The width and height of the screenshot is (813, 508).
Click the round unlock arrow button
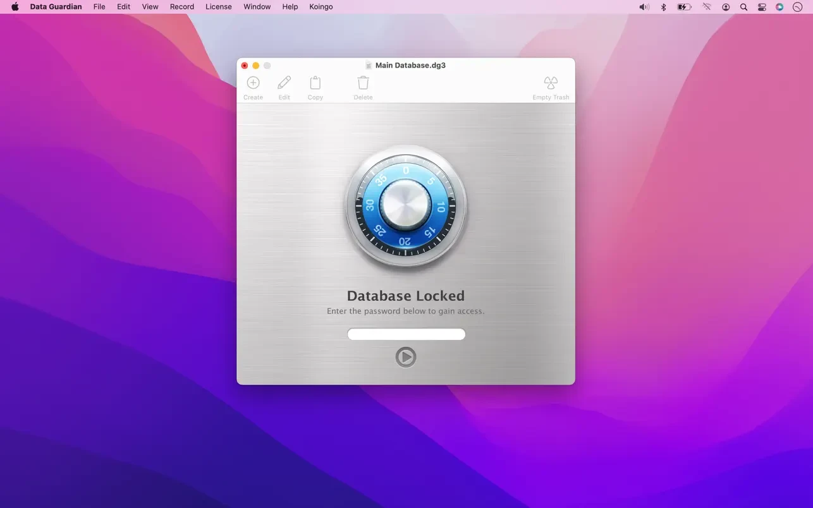(x=406, y=357)
